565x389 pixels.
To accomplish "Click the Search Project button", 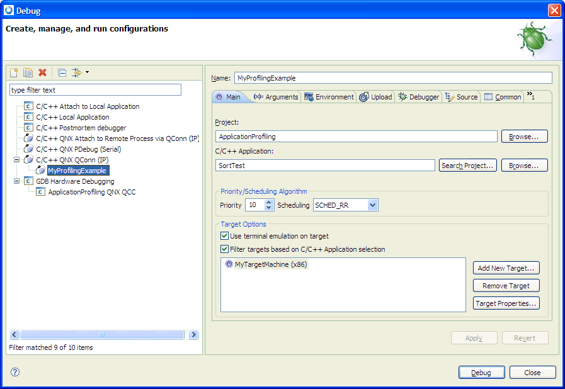I will click(467, 165).
